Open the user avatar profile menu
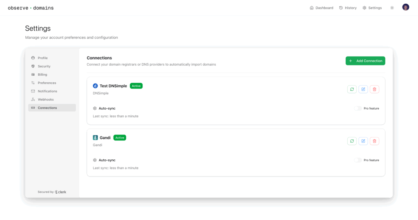This screenshot has height=220, width=418. pyautogui.click(x=405, y=7)
